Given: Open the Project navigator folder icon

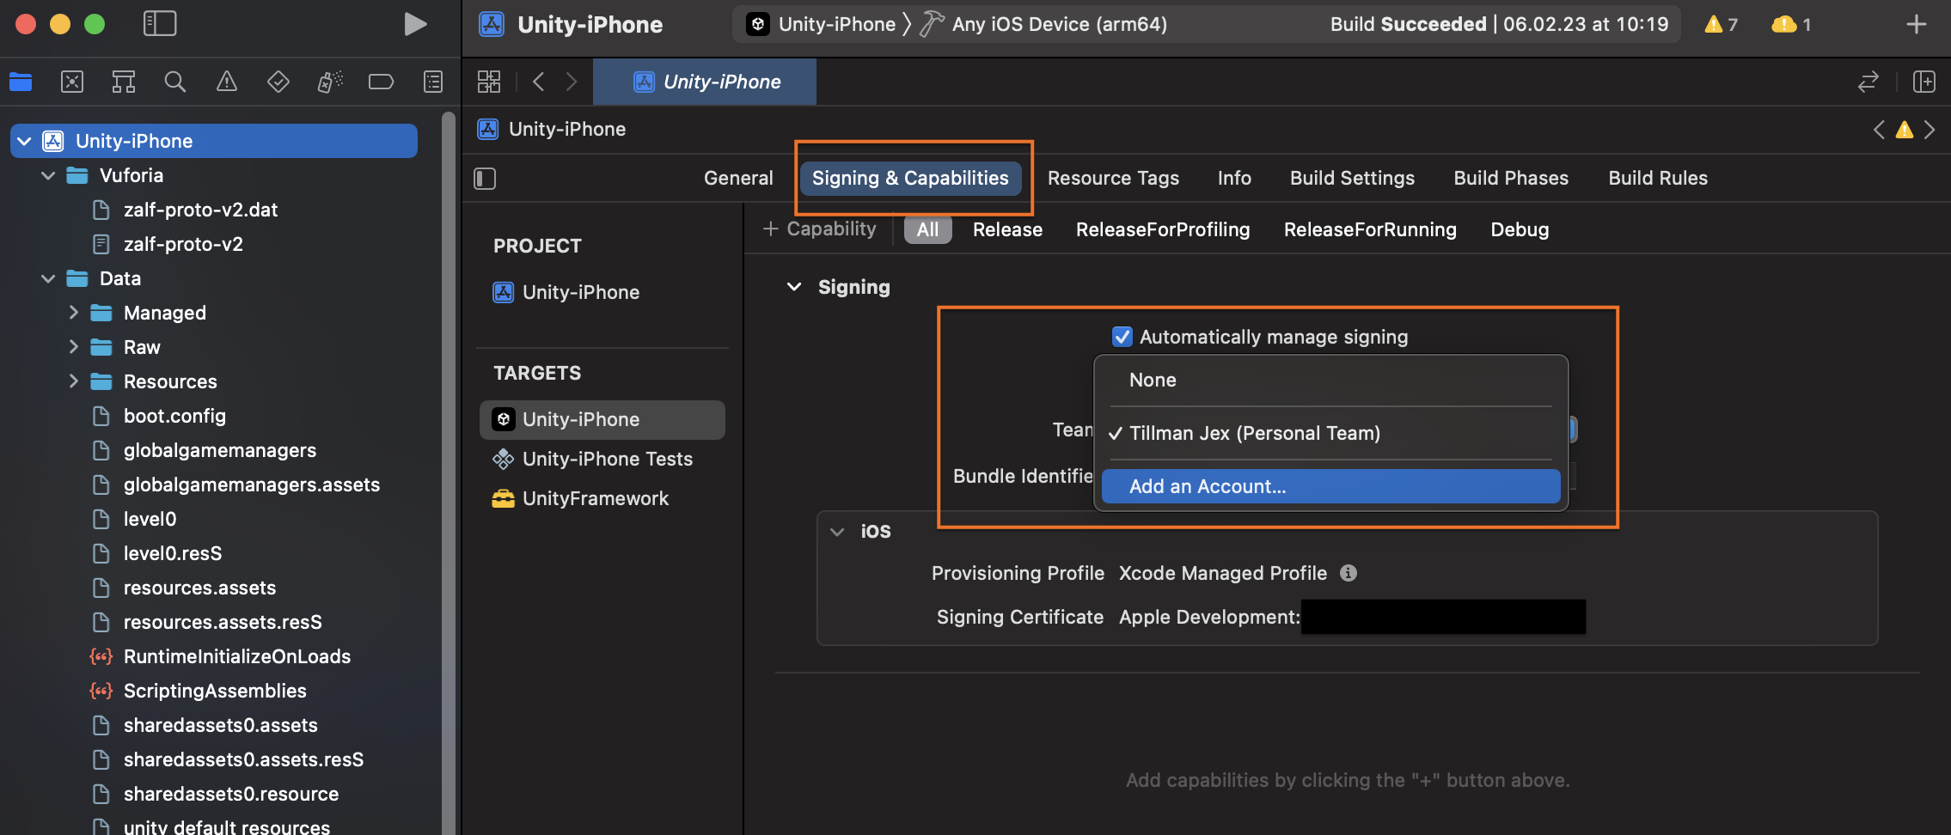Looking at the screenshot, I should pos(21,82).
